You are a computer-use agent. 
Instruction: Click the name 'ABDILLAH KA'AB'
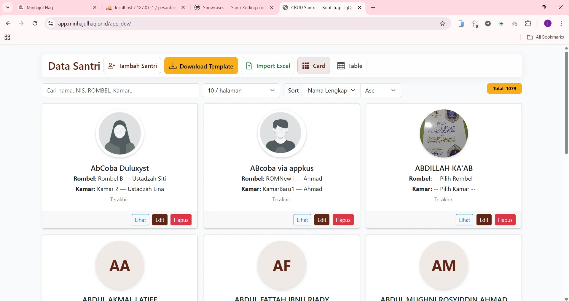pyautogui.click(x=444, y=168)
